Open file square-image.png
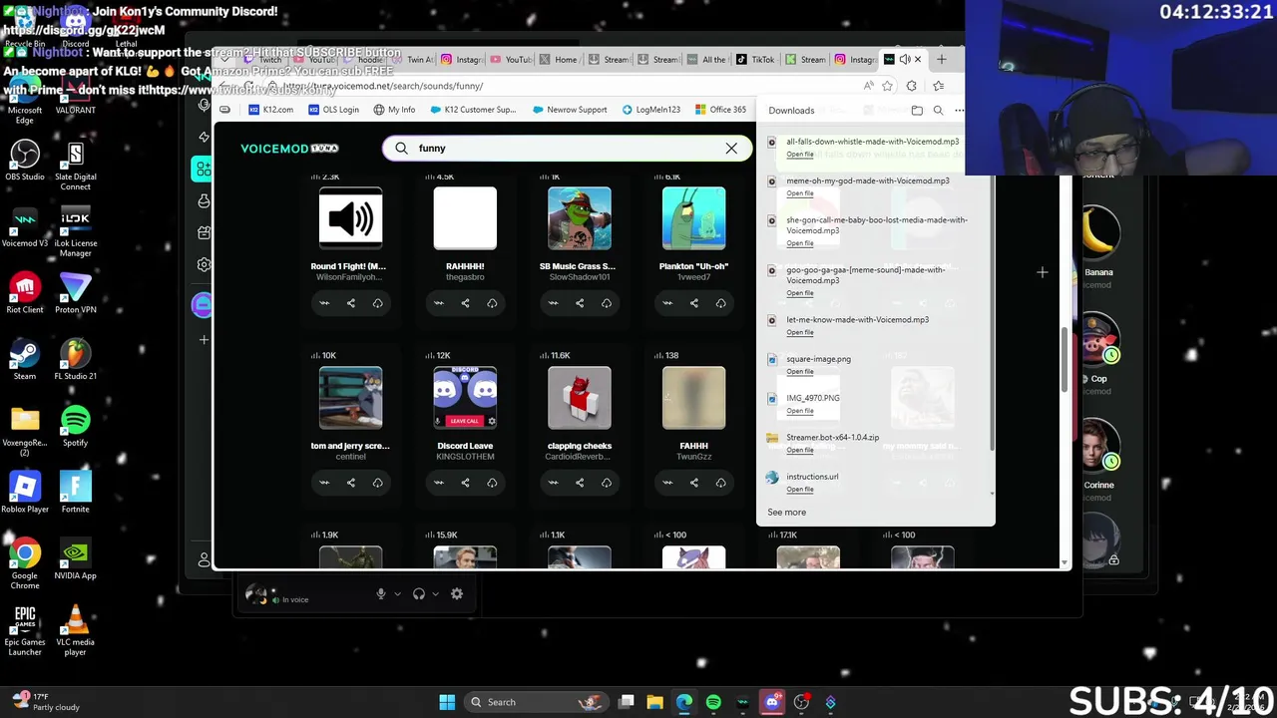The width and height of the screenshot is (1277, 718). (x=800, y=372)
